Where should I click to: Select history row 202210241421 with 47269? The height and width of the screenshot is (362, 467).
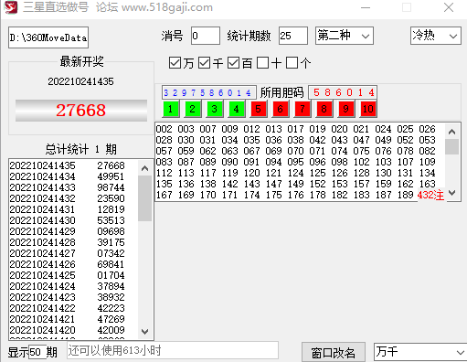[68, 319]
